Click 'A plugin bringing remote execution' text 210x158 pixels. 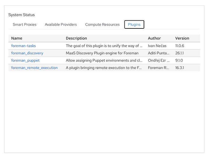coord(104,68)
